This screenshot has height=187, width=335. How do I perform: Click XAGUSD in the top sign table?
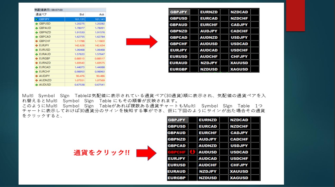[239, 69]
